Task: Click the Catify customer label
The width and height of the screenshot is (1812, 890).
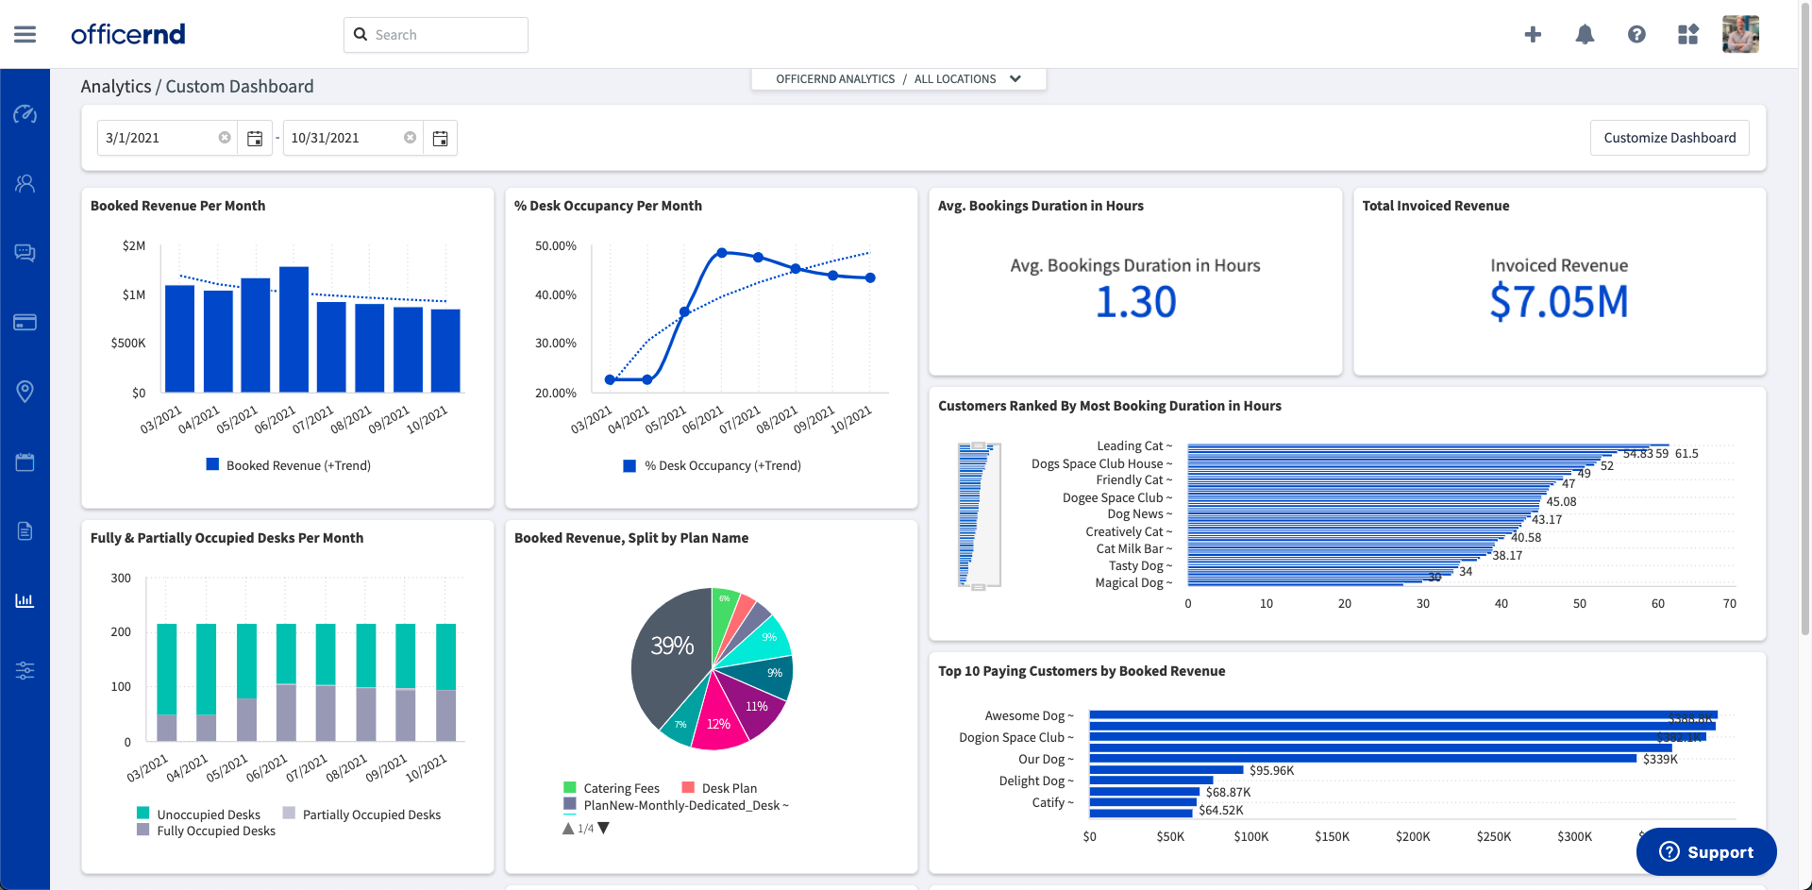Action: [1053, 802]
